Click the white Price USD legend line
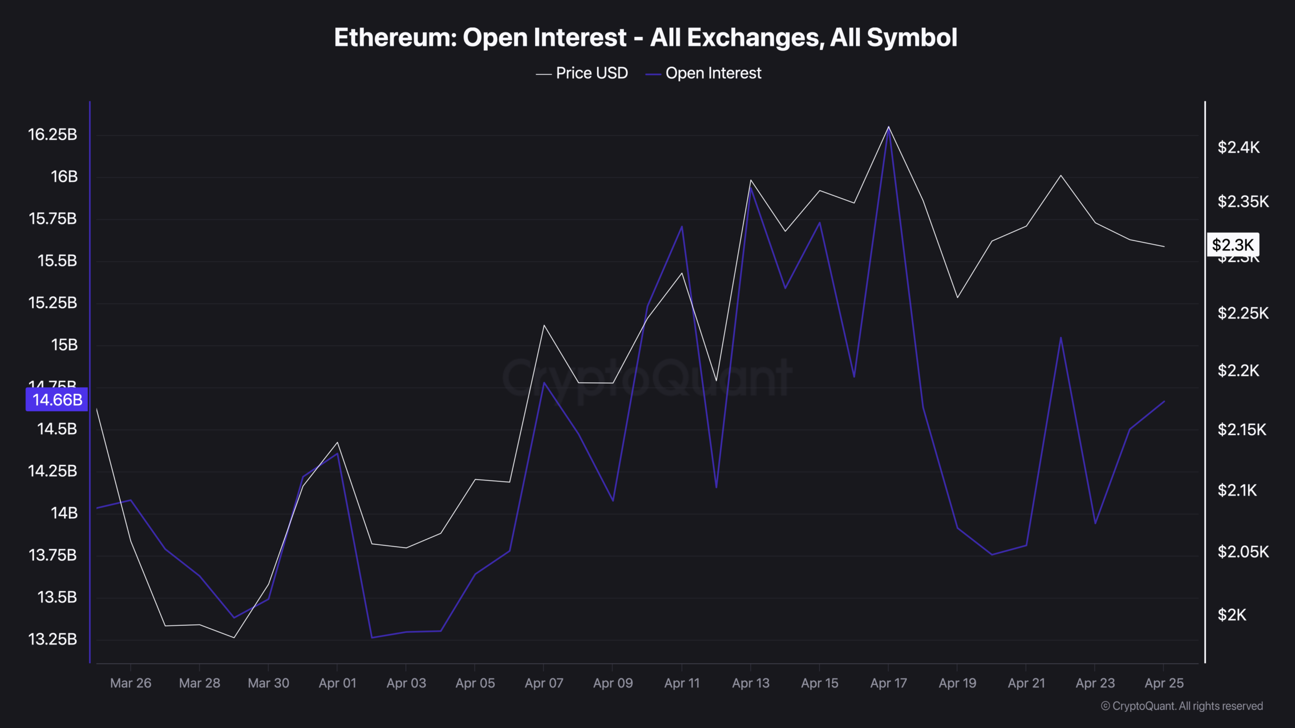This screenshot has width=1295, height=728. pyautogui.click(x=543, y=74)
